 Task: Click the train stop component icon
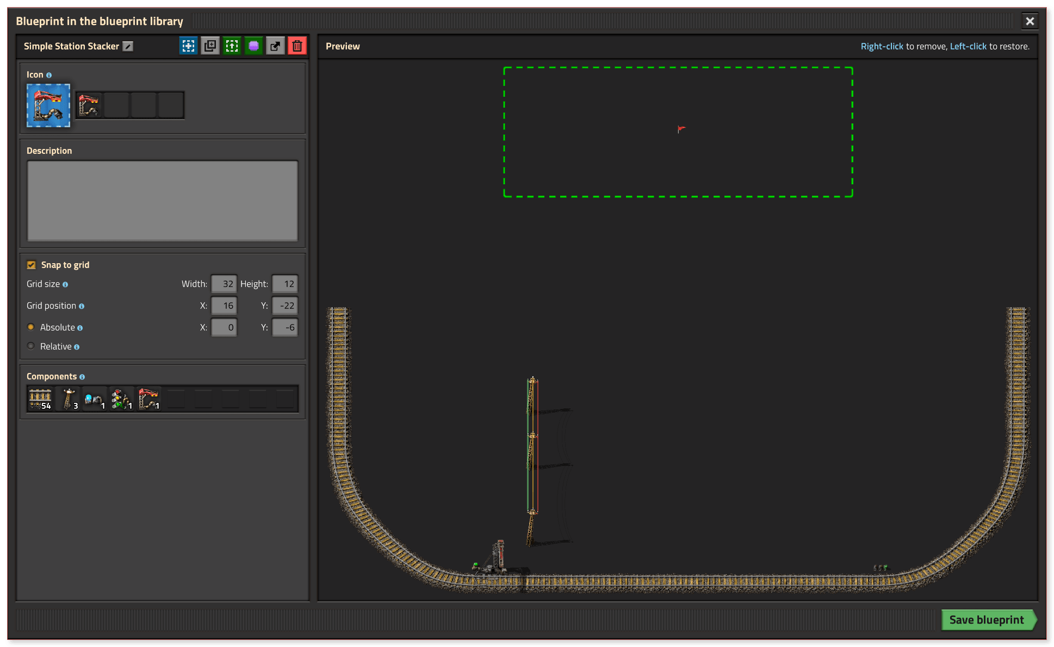pyautogui.click(x=149, y=399)
